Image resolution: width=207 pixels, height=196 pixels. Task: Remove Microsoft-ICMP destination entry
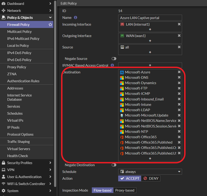[x=179, y=94]
